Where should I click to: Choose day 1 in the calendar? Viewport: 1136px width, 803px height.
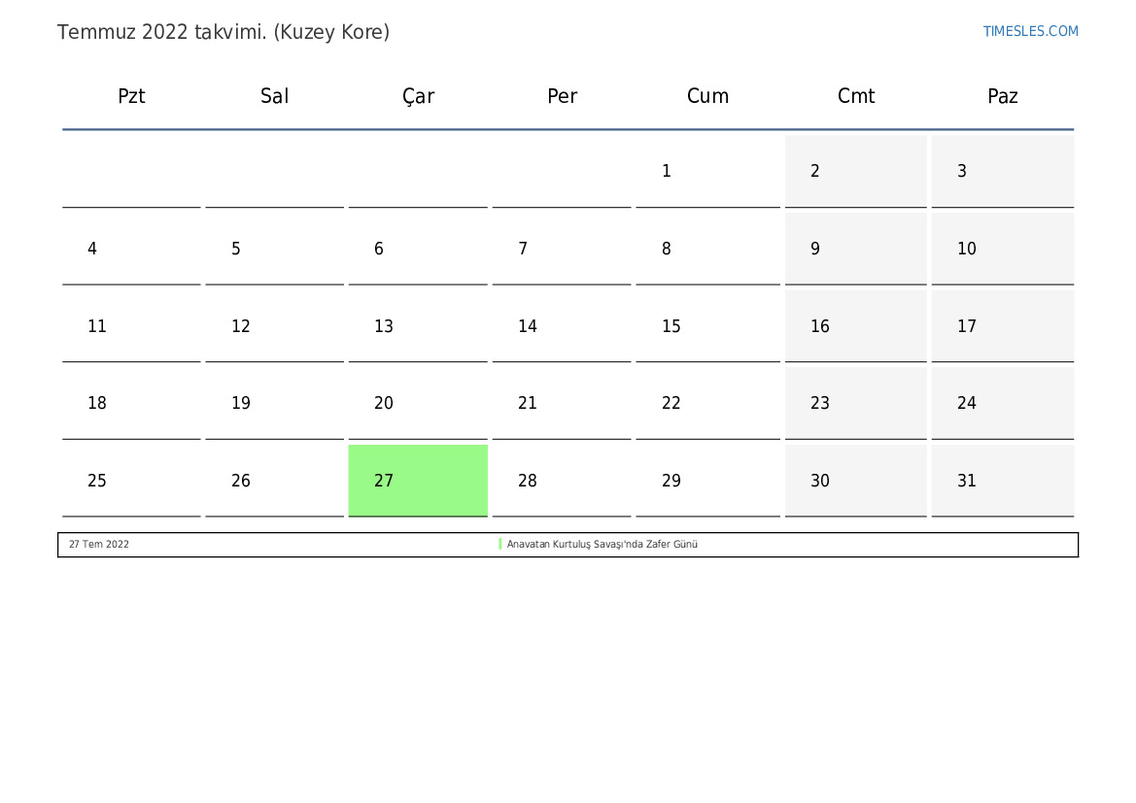[707, 171]
